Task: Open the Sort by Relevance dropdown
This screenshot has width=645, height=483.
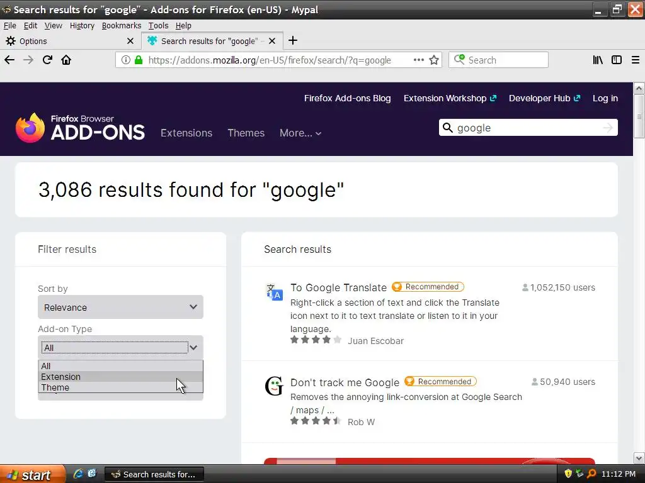Action: pos(120,307)
